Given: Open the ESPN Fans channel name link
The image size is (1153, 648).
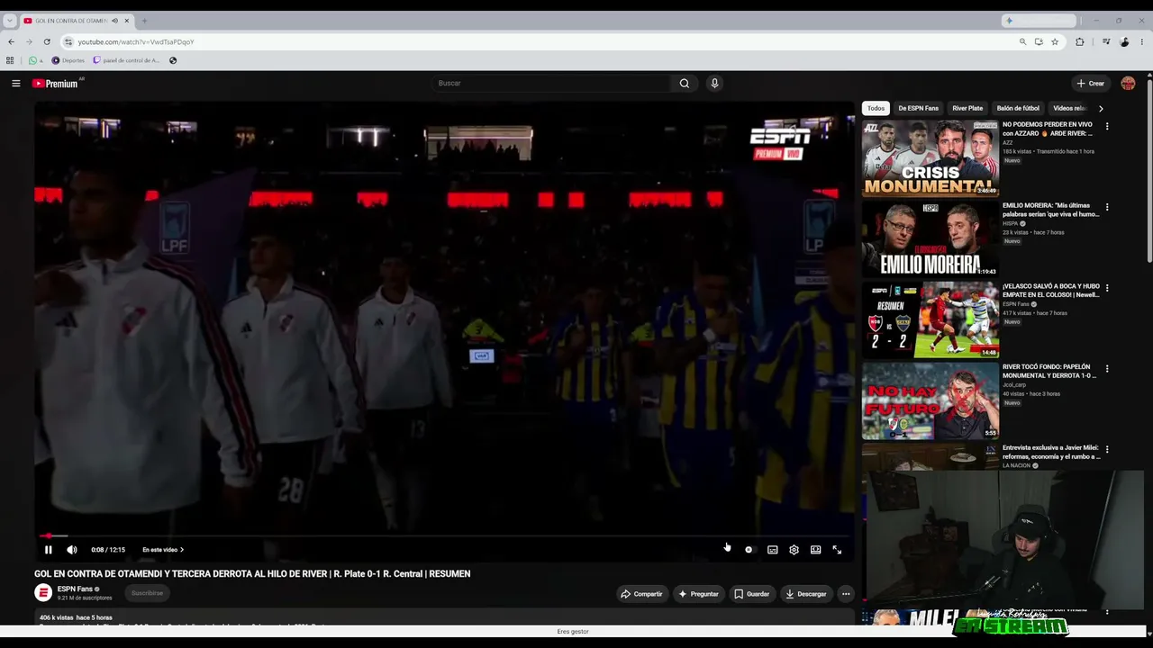Looking at the screenshot, I should click(x=75, y=589).
